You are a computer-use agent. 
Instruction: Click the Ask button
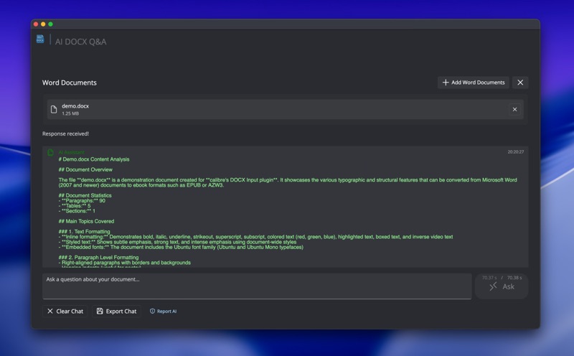[502, 286]
